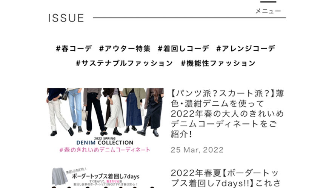The image size is (332, 188).
Task: Click the ISSUE section heading
Action: 66,18
